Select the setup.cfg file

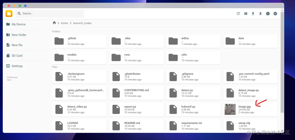[250, 126]
